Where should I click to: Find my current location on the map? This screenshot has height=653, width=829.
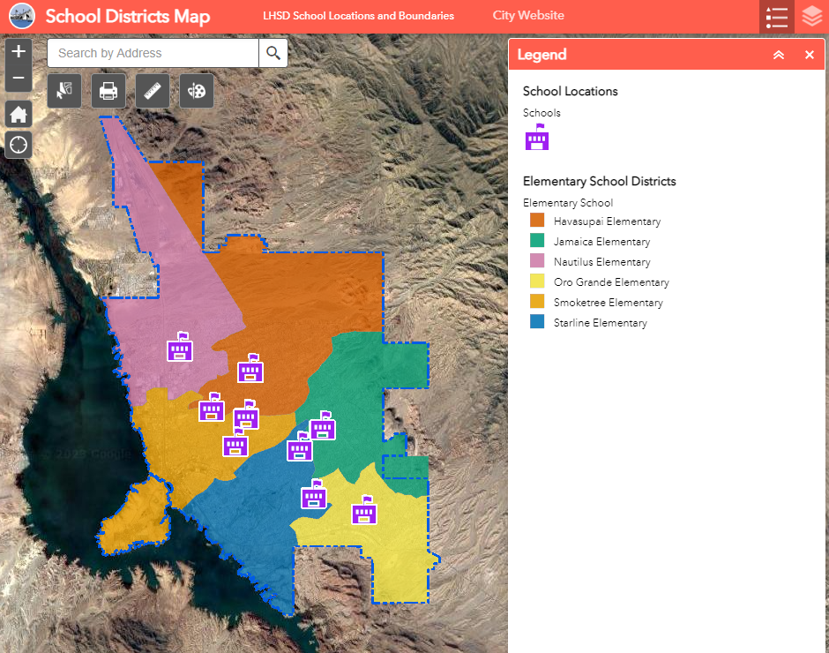[18, 145]
